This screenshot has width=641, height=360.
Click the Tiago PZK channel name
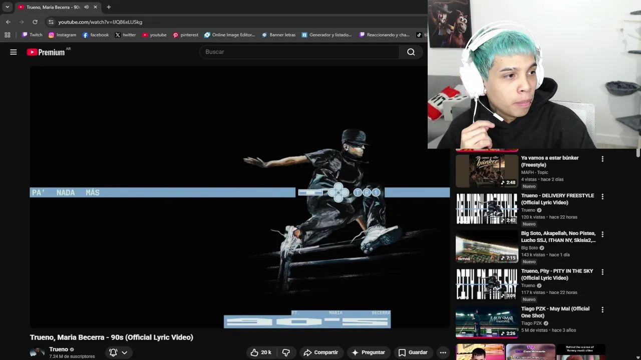click(x=531, y=323)
